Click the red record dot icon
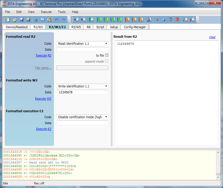223x188 pixels. click(x=157, y=20)
